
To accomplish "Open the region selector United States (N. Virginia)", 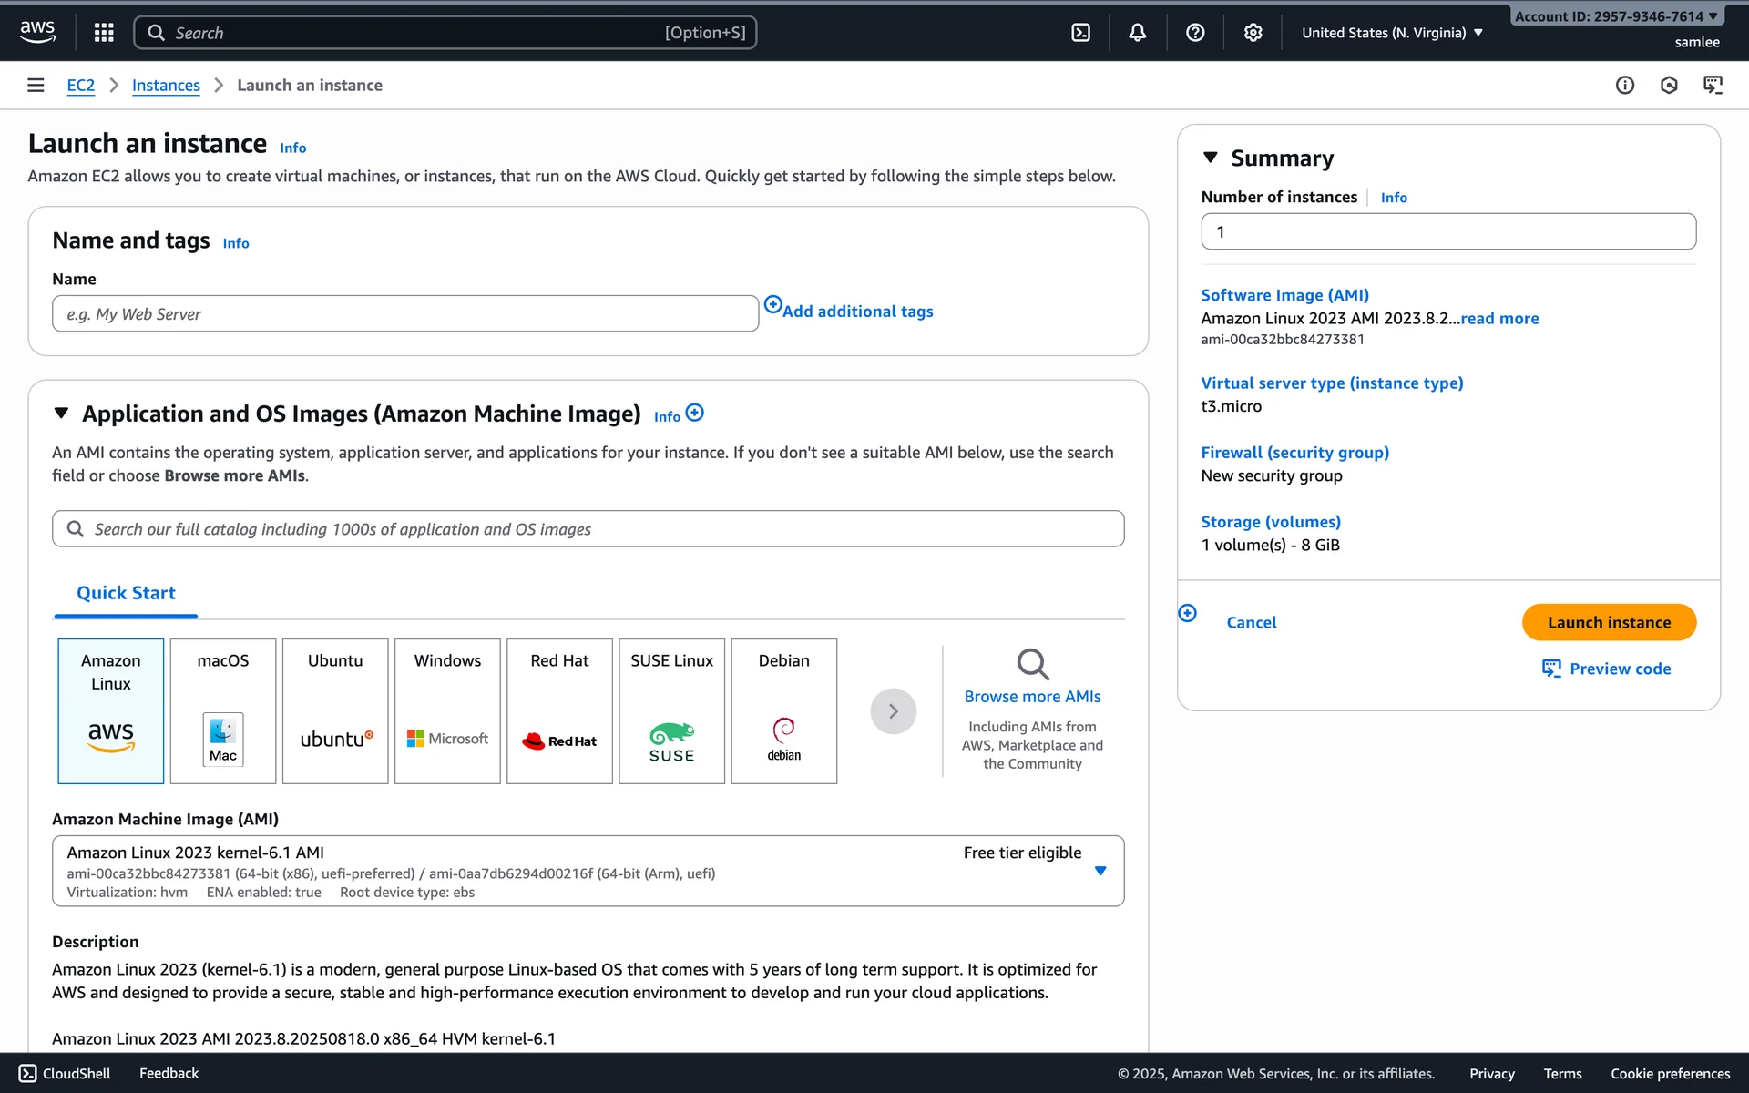I will [1391, 33].
